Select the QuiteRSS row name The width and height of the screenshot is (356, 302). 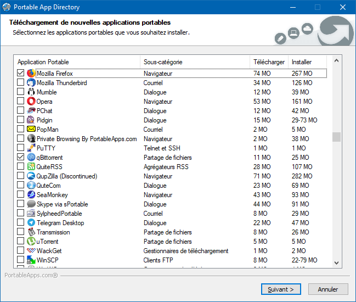point(49,167)
